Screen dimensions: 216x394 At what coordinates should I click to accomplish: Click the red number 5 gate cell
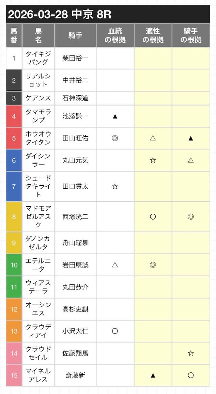click(x=14, y=138)
